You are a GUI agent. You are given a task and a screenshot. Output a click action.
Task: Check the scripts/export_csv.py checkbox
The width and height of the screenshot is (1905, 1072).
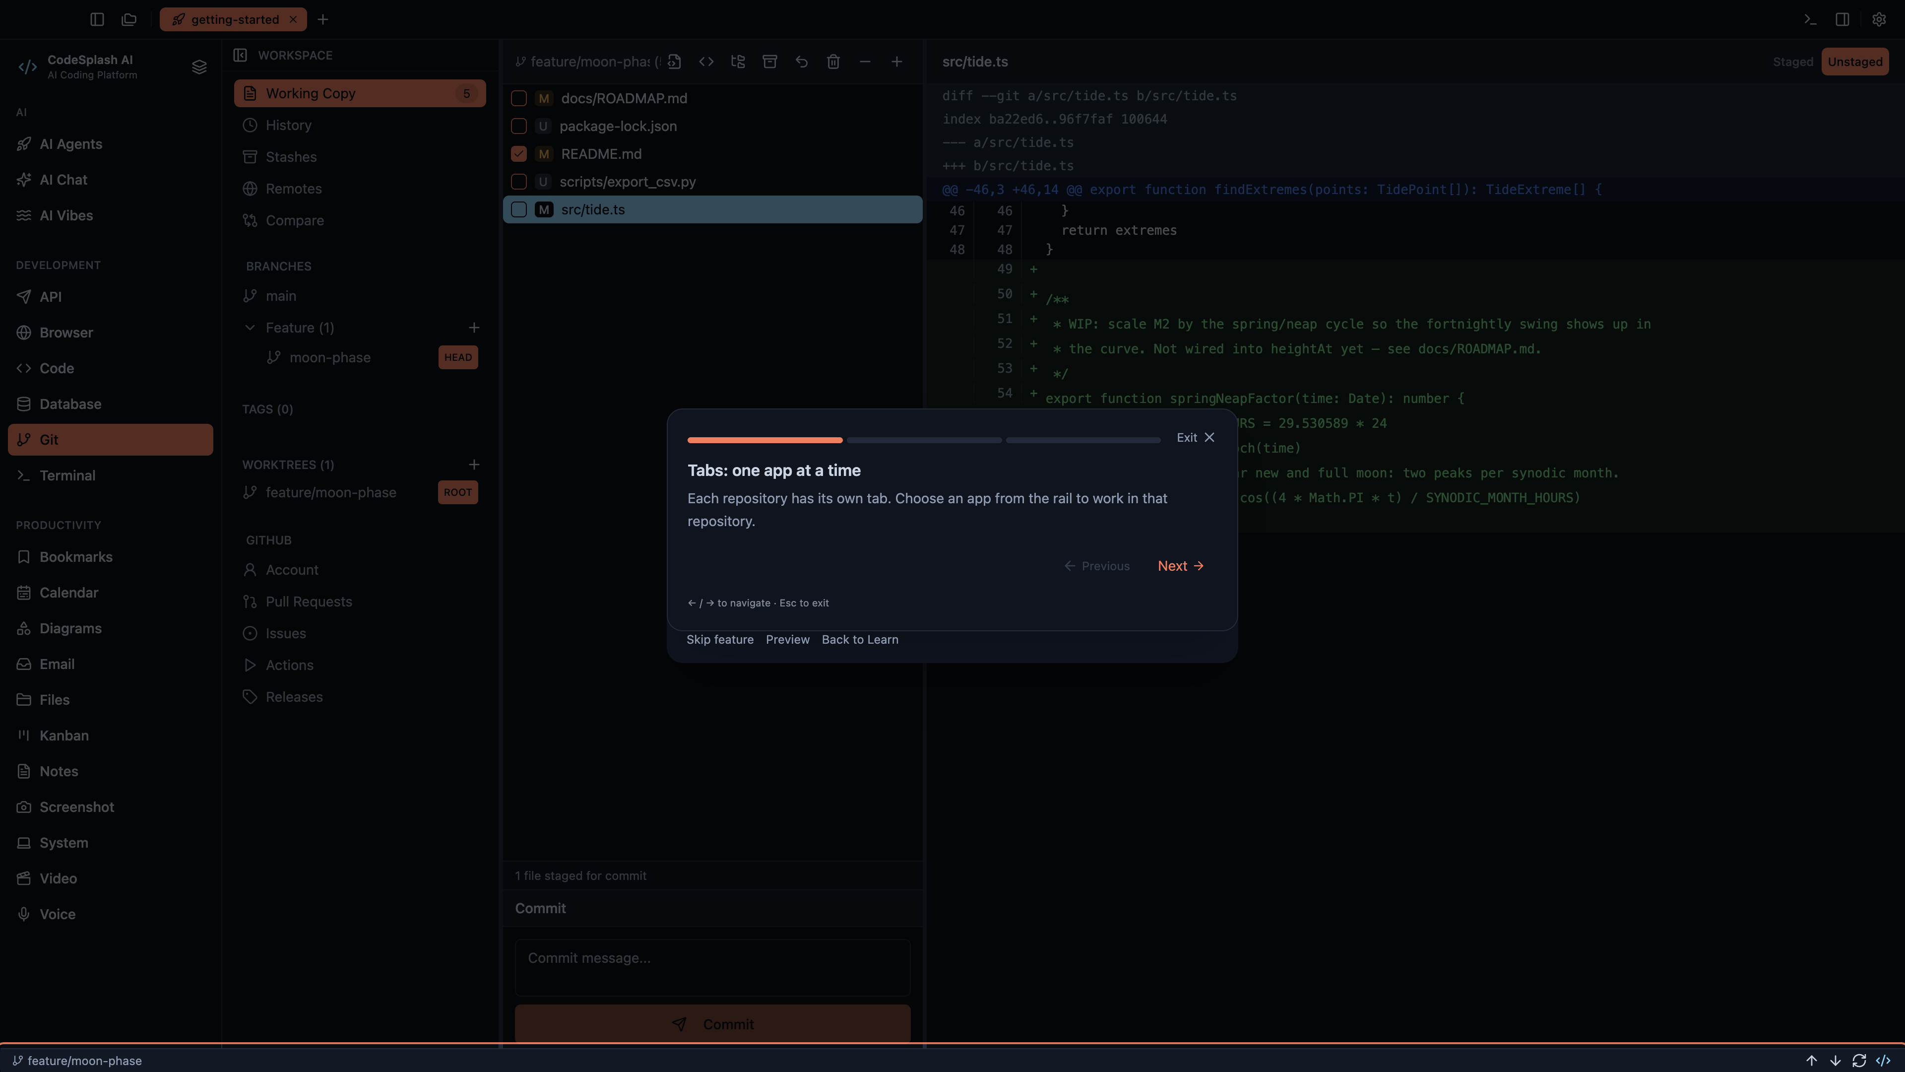click(519, 182)
